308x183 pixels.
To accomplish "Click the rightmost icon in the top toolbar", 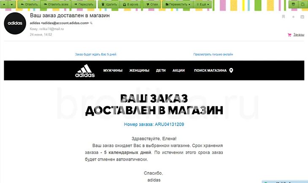I will [303, 4].
